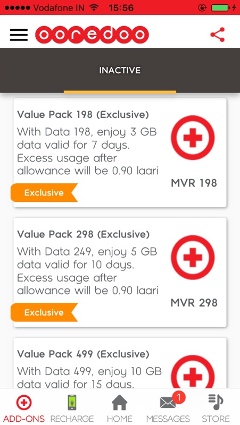Viewport: 240px width, 425px height.
Task: Select the ADD-ONS bottom tab
Action: 24,409
